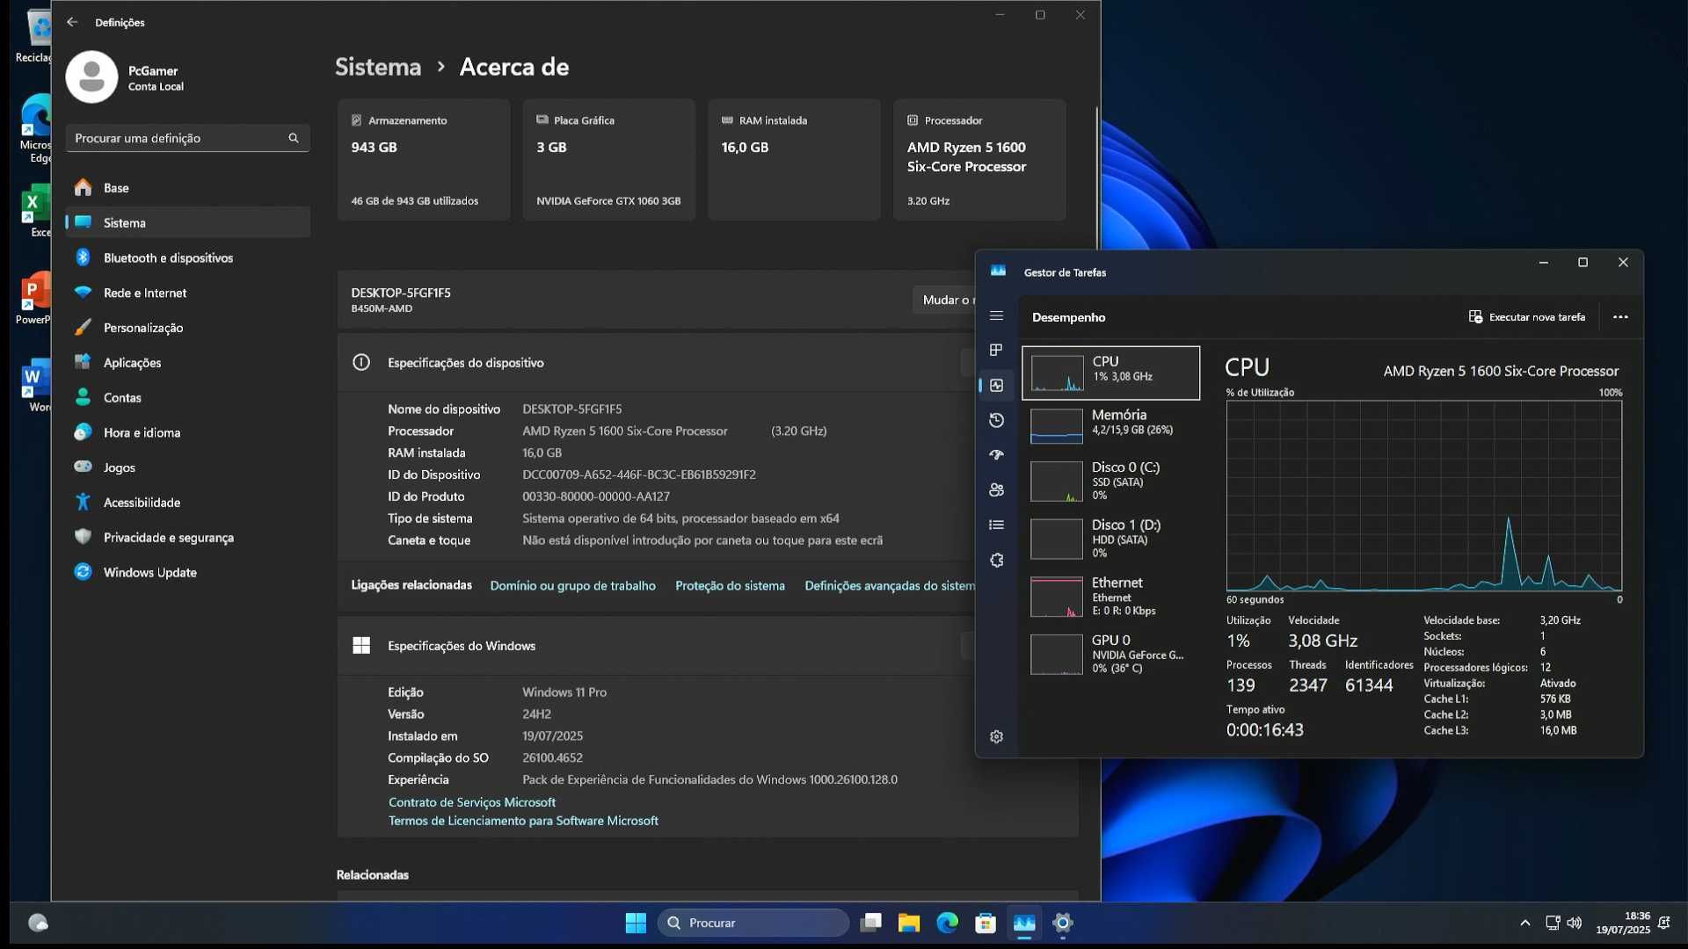Open the Processes tab icon in Task Manager
1688x949 pixels.
tap(996, 351)
